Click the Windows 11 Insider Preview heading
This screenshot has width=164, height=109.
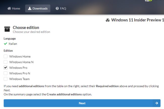coord(138,20)
